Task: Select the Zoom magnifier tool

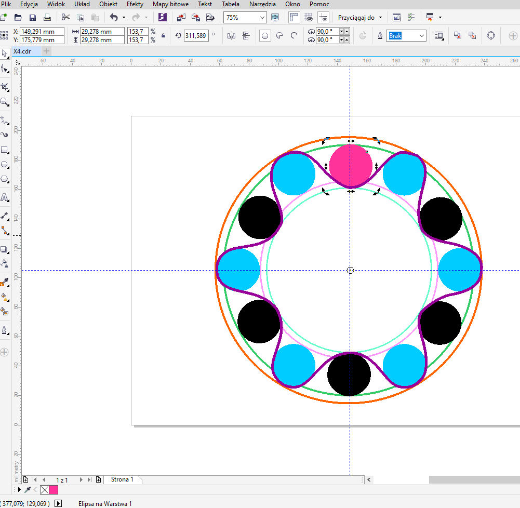Action: 5,102
